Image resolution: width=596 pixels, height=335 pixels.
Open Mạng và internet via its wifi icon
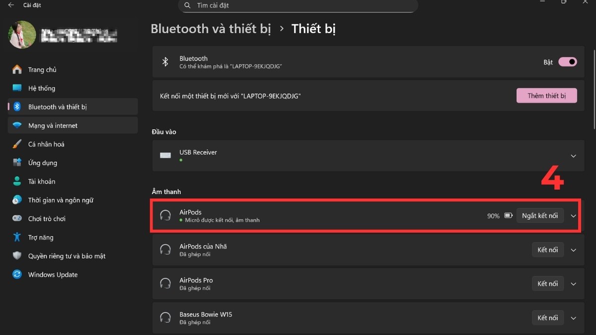pos(16,125)
